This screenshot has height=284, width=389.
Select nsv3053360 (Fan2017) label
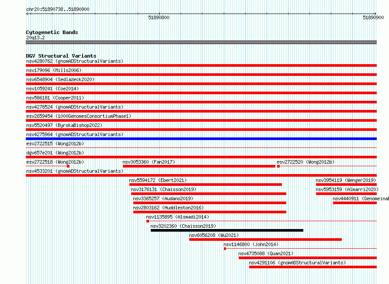(149, 162)
